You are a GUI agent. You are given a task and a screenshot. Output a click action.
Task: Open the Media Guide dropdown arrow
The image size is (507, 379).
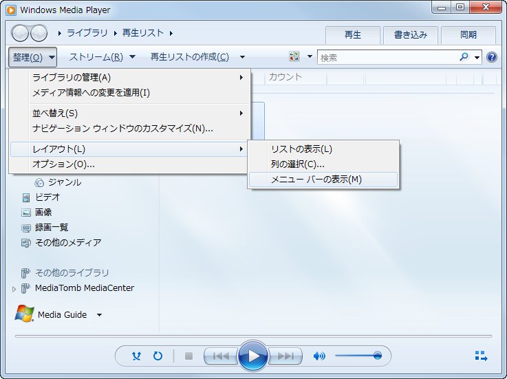click(x=99, y=315)
